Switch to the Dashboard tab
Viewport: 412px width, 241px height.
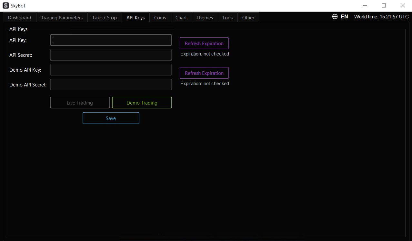(20, 18)
